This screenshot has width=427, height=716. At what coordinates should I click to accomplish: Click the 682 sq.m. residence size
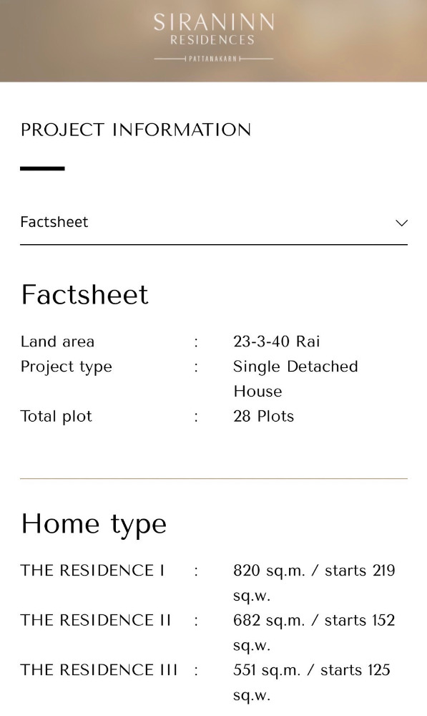point(269,621)
